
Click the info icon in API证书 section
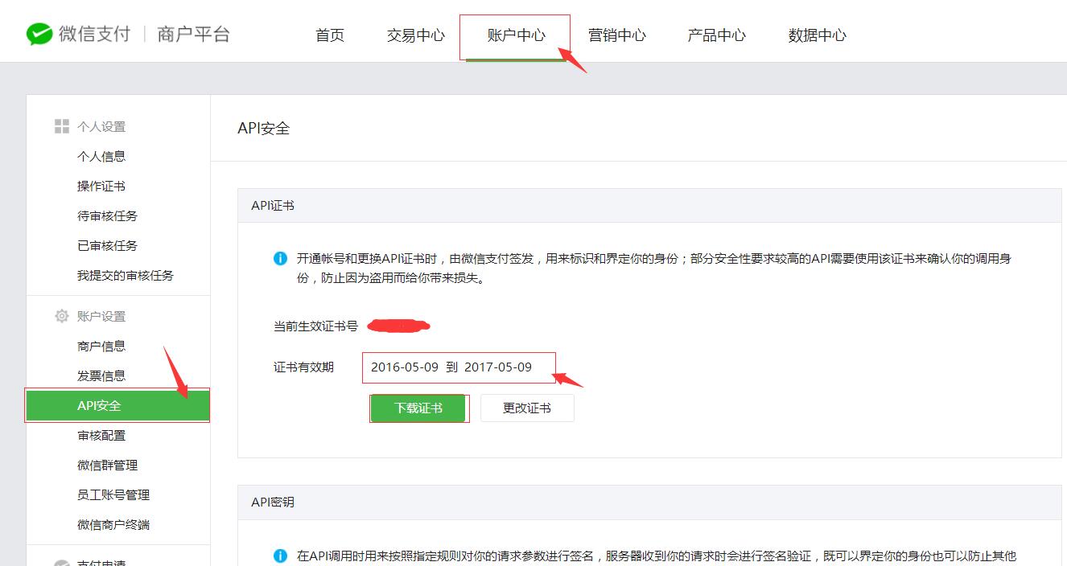tap(280, 259)
